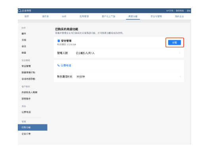Switch to the 我的企业 tab

point(179,16)
